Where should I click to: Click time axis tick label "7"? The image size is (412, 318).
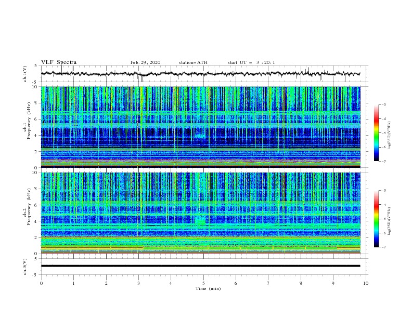point(268,283)
